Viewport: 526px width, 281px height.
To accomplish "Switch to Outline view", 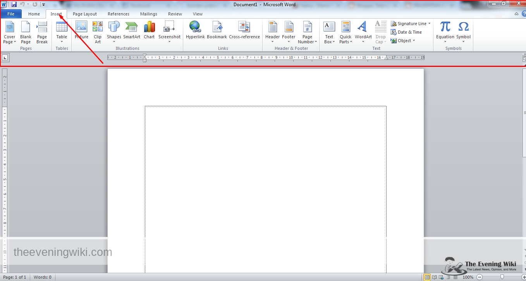I will (x=447, y=277).
